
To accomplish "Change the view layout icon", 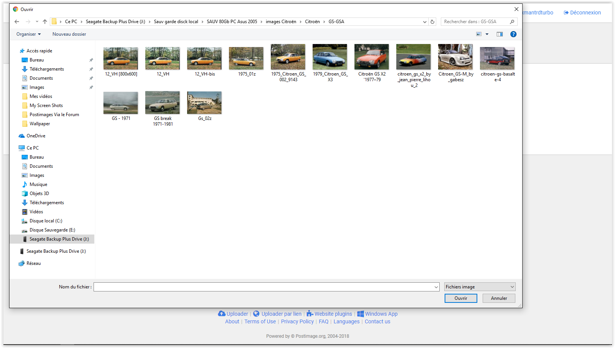I will [x=479, y=34].
